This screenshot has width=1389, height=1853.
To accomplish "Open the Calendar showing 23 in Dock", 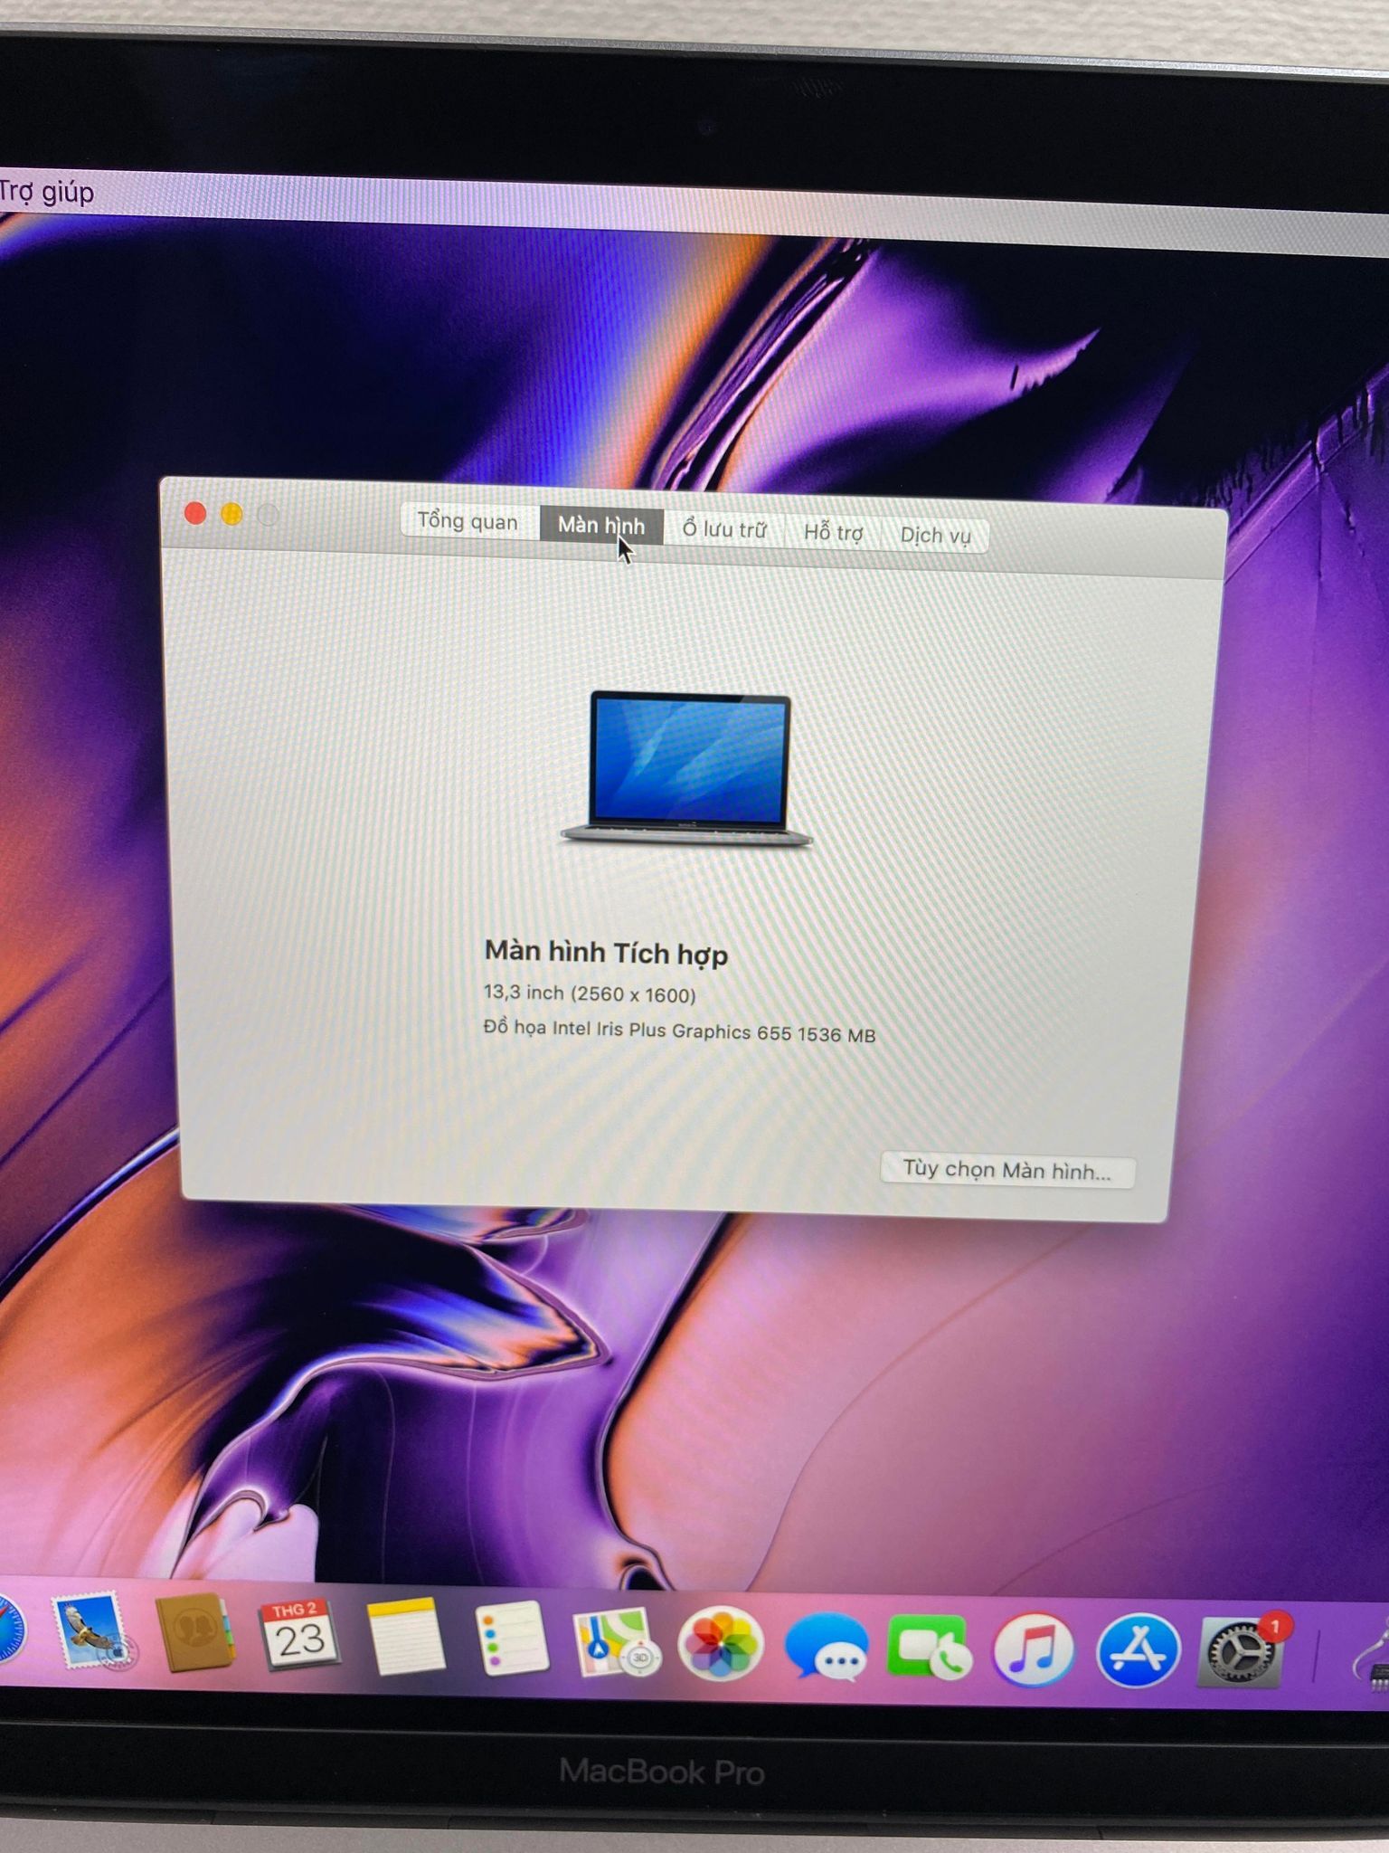I will click(x=298, y=1636).
